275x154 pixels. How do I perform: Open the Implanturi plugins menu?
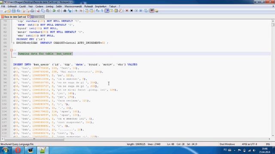(101, 6)
